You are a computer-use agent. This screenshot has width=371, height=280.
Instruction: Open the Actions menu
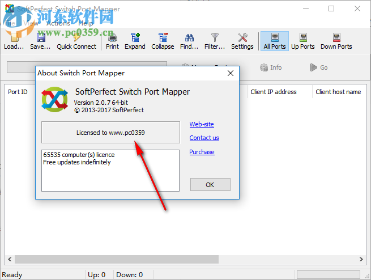pos(58,23)
